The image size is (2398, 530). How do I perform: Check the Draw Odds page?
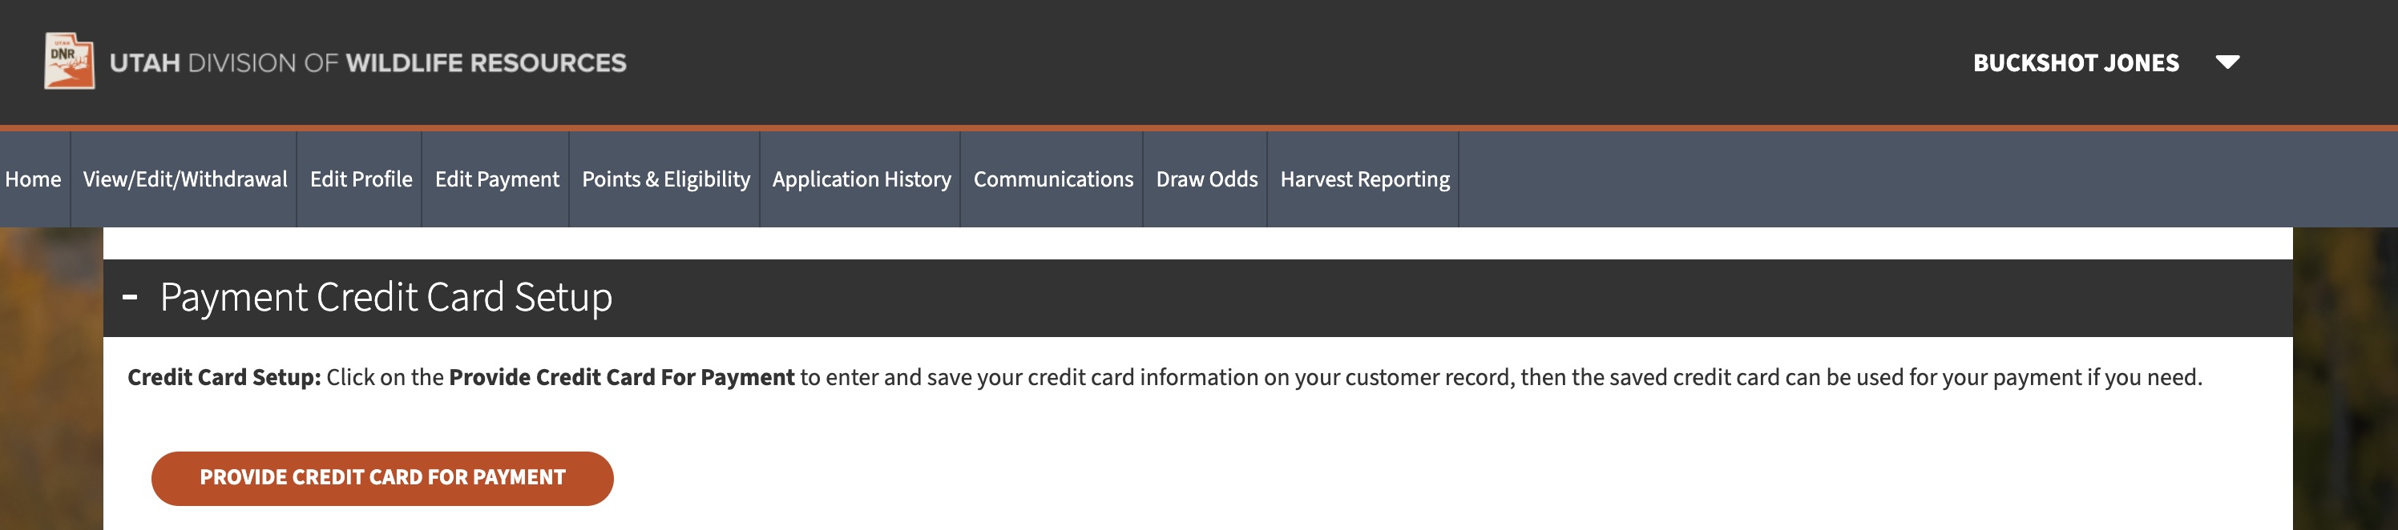coord(1206,179)
